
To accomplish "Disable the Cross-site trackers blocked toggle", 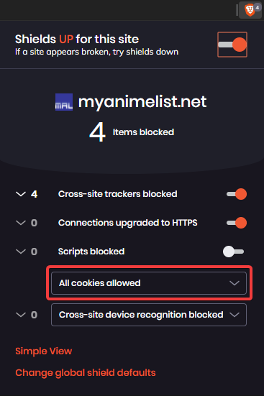I will click(237, 194).
